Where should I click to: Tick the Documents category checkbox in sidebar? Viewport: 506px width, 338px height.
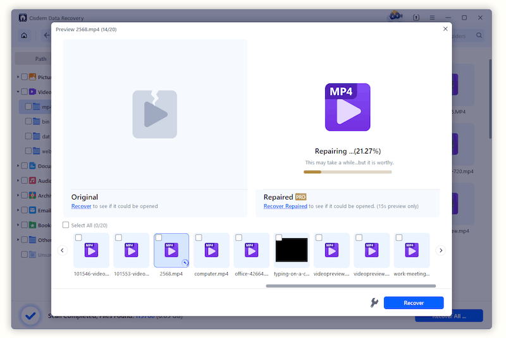[24, 166]
